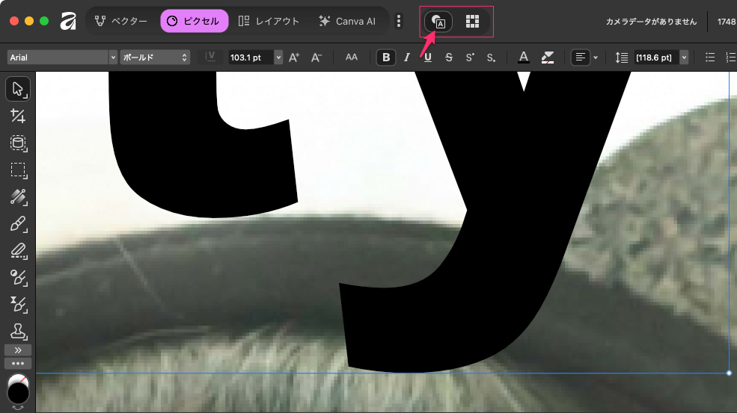Image resolution: width=737 pixels, height=413 pixels.
Task: Select the Move tool arrow
Action: click(19, 89)
